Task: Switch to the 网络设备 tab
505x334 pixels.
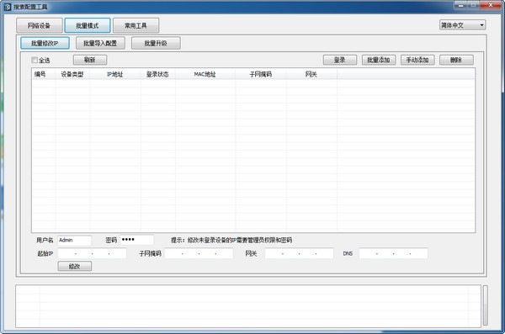Action: pyautogui.click(x=40, y=25)
